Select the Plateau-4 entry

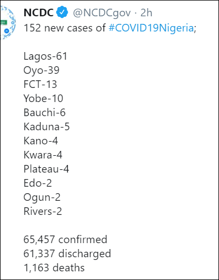(46, 169)
